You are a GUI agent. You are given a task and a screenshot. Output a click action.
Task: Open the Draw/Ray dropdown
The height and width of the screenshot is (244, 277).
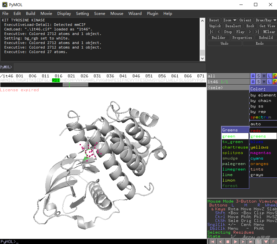266,20
